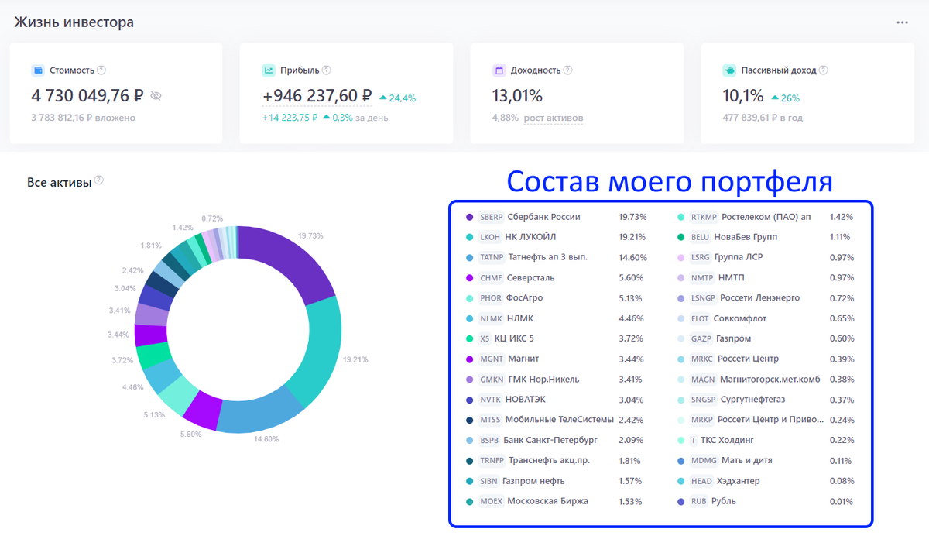
Task: Select Ростелеком (ПАО) ап legend entry
Action: [x=766, y=217]
